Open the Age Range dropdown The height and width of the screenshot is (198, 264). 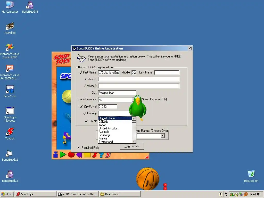point(162,136)
